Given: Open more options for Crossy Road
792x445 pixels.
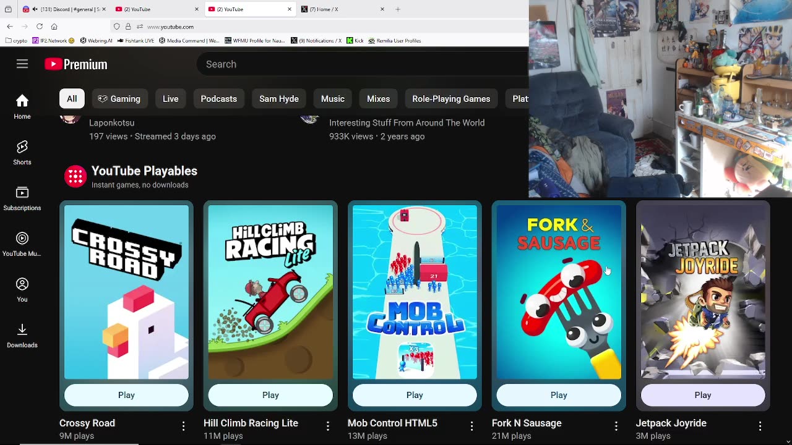Looking at the screenshot, I should coord(183,426).
